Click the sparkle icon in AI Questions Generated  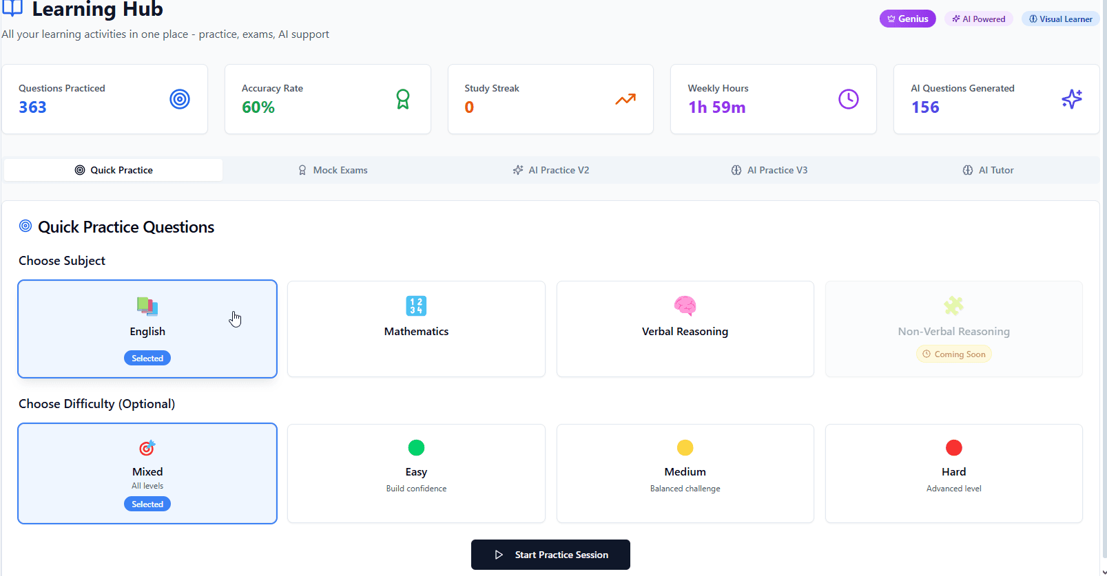click(1072, 99)
